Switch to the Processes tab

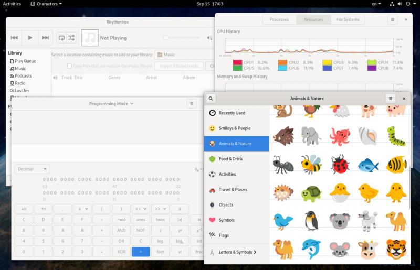pos(279,19)
